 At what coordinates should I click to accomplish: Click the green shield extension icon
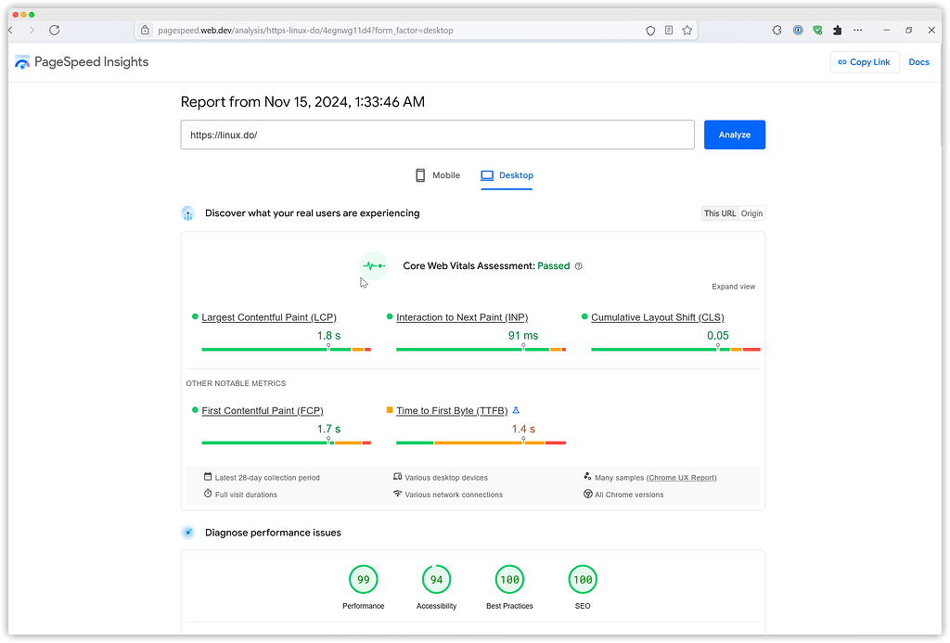817,31
